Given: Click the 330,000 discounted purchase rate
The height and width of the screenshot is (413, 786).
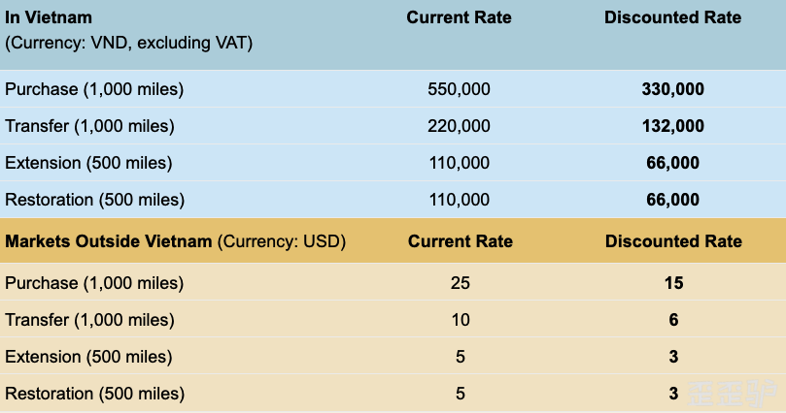Looking at the screenshot, I should point(672,89).
